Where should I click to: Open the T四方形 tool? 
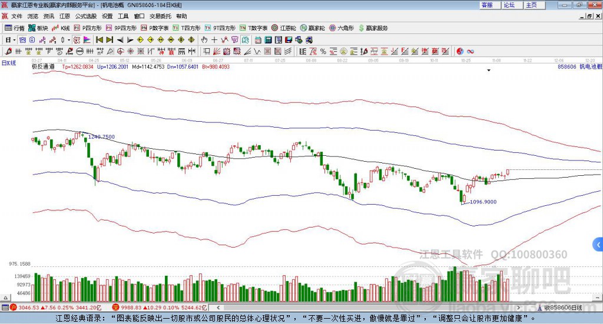tap(187, 28)
